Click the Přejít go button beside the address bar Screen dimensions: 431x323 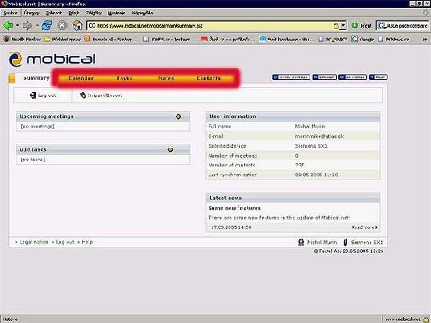(362, 26)
